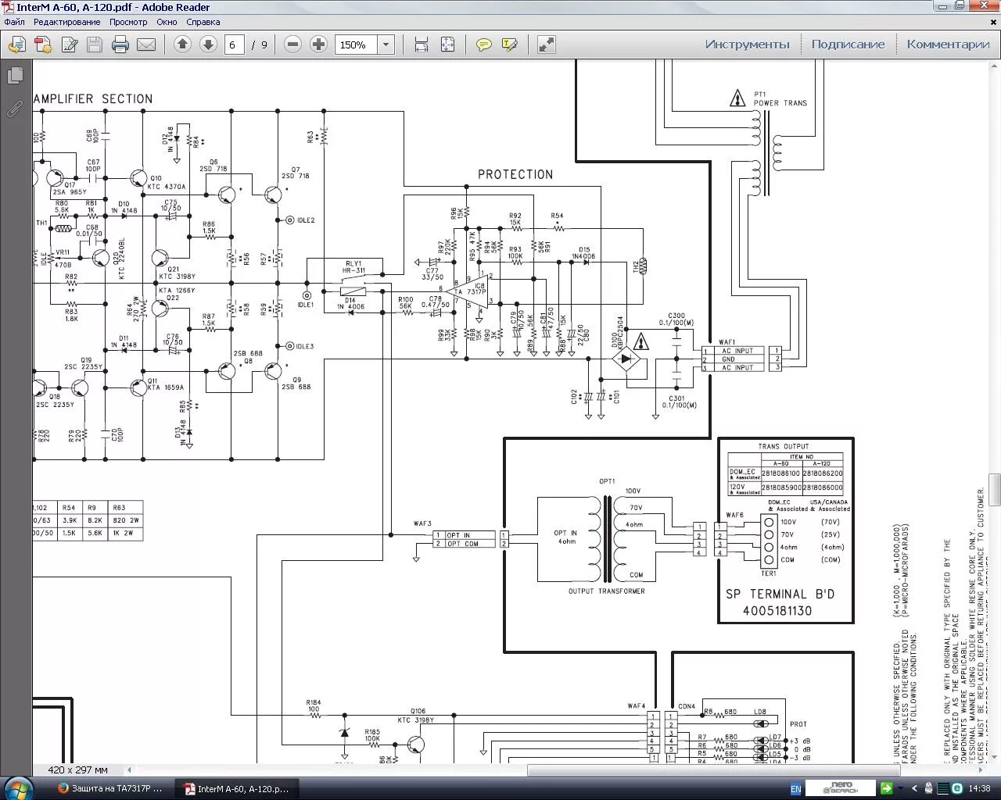
Task: Minimize the Adobe Reader window
Action: pos(944,5)
